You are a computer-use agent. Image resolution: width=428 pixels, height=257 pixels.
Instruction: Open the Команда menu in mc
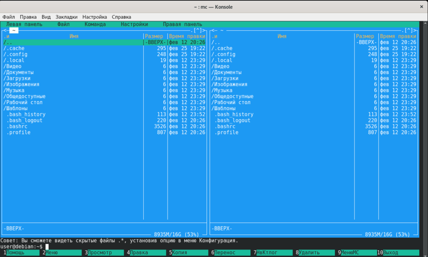(95, 24)
